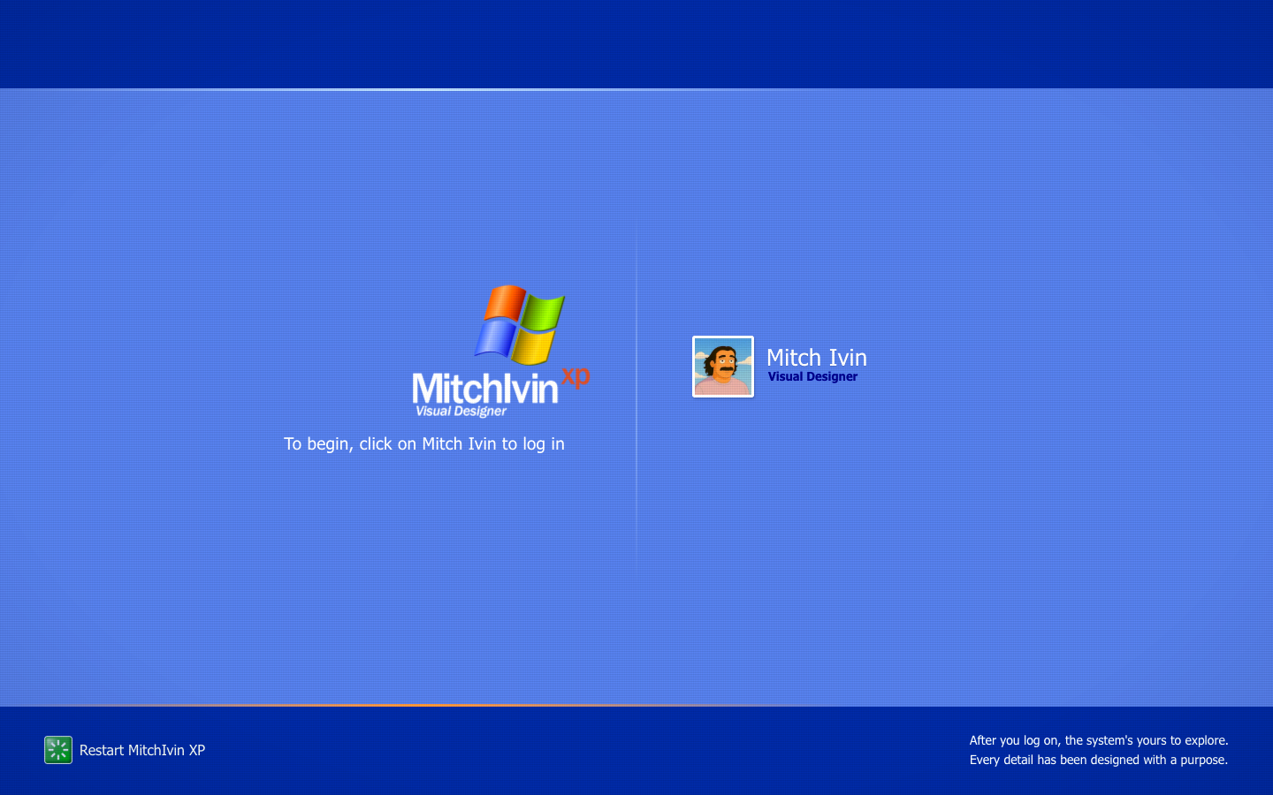Image resolution: width=1273 pixels, height=795 pixels.
Task: Select Mitch Ivin's avatar picture
Action: click(x=723, y=367)
